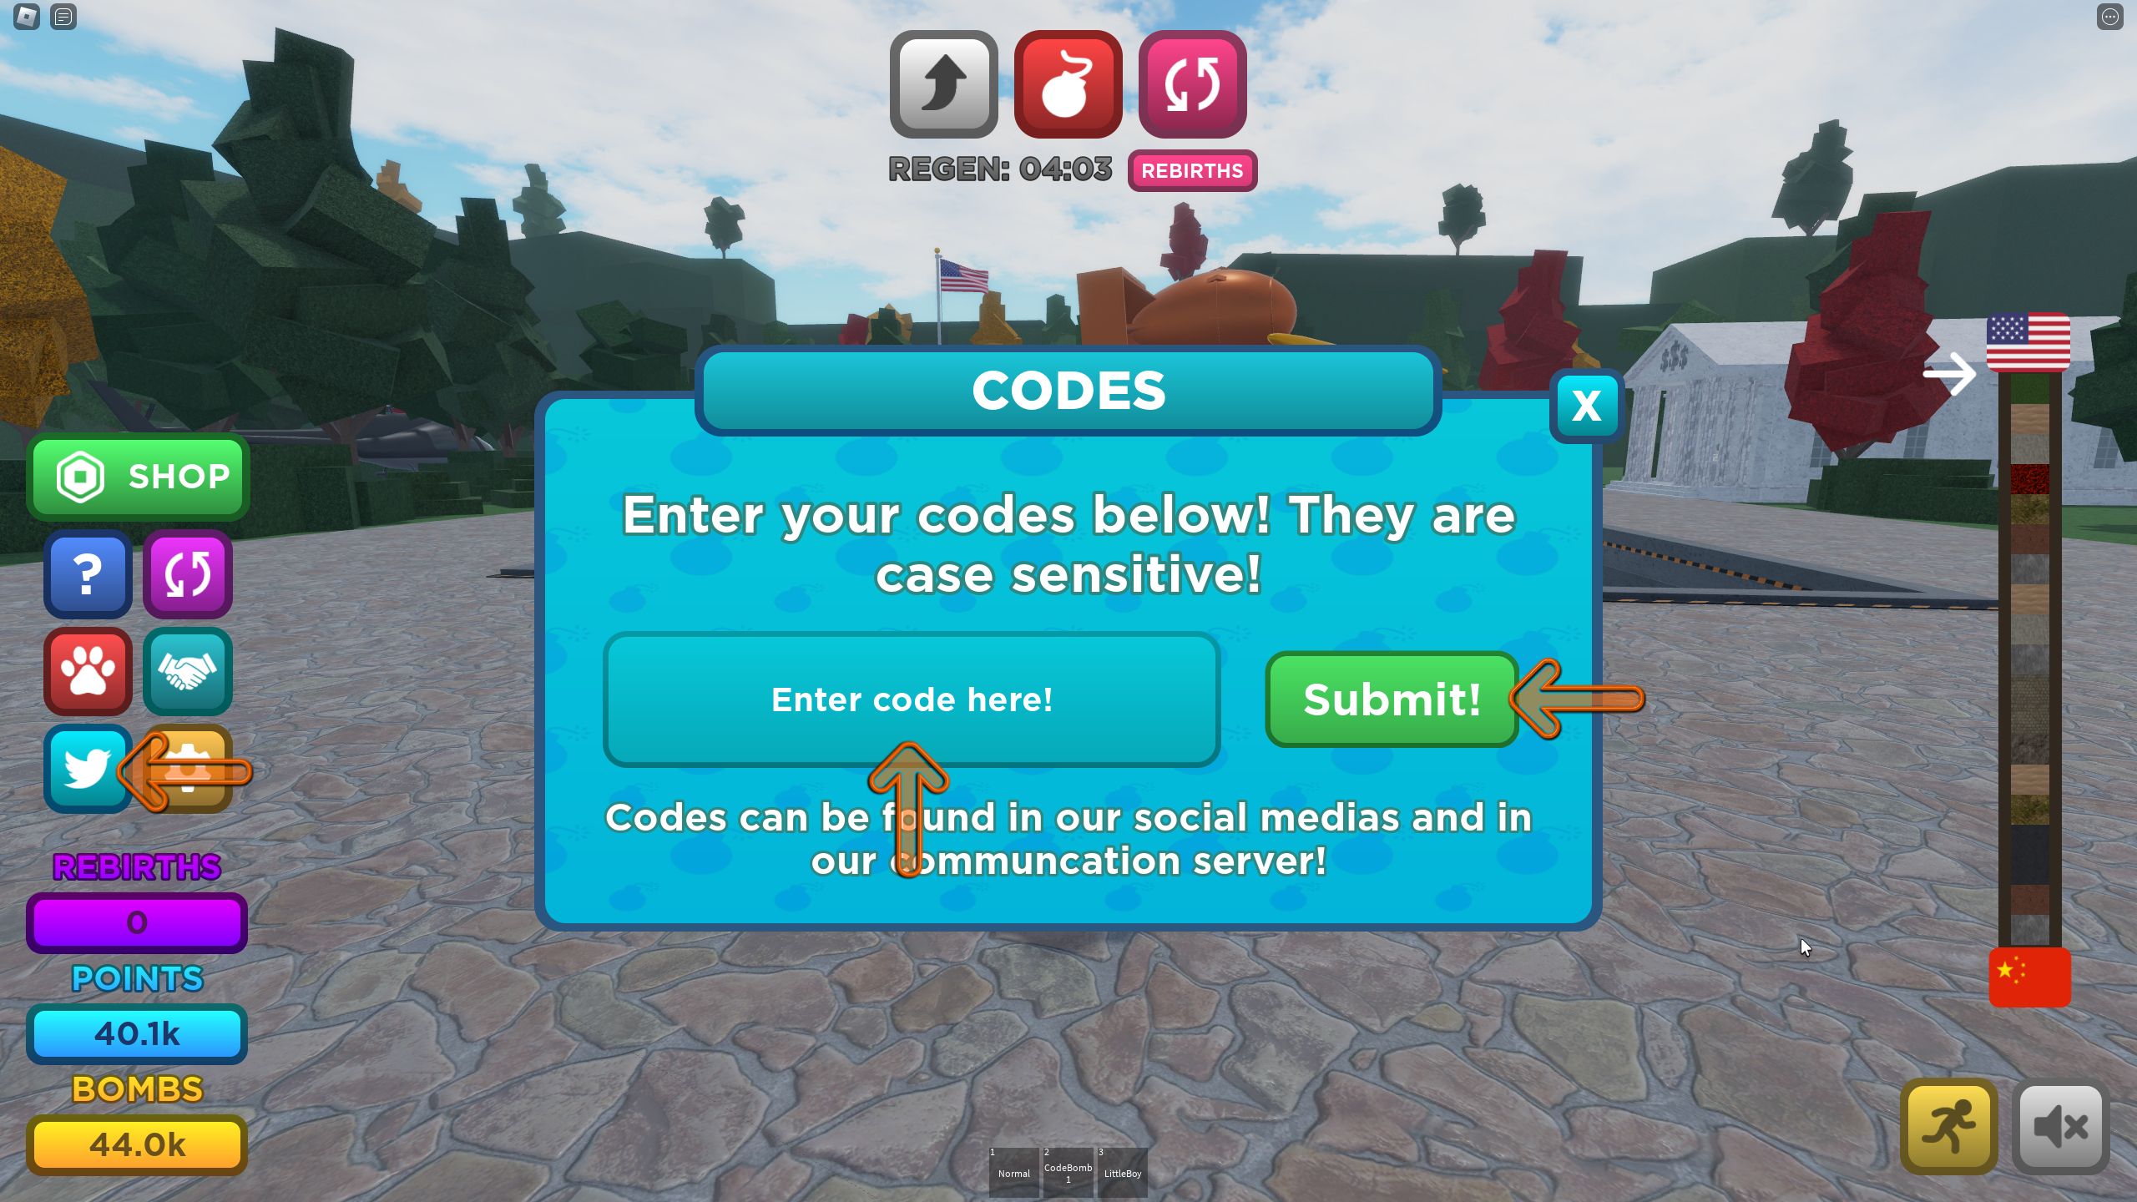
Task: Submit the entered code
Action: point(1390,699)
